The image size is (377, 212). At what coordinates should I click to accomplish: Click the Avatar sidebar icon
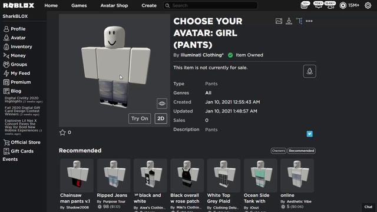[x=6, y=38]
